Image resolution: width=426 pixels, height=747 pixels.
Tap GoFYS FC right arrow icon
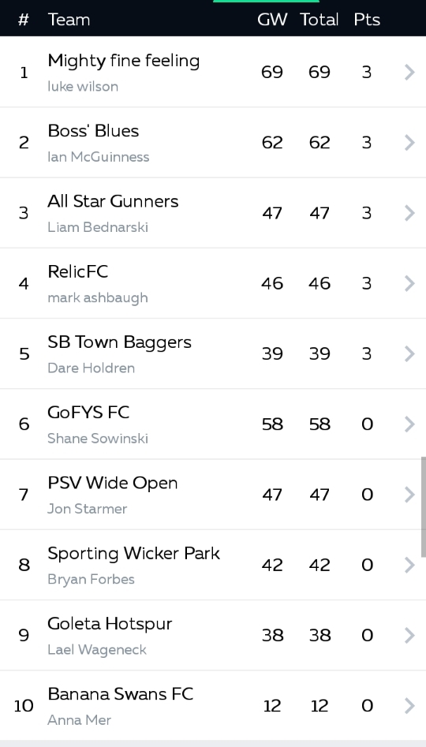click(x=409, y=424)
